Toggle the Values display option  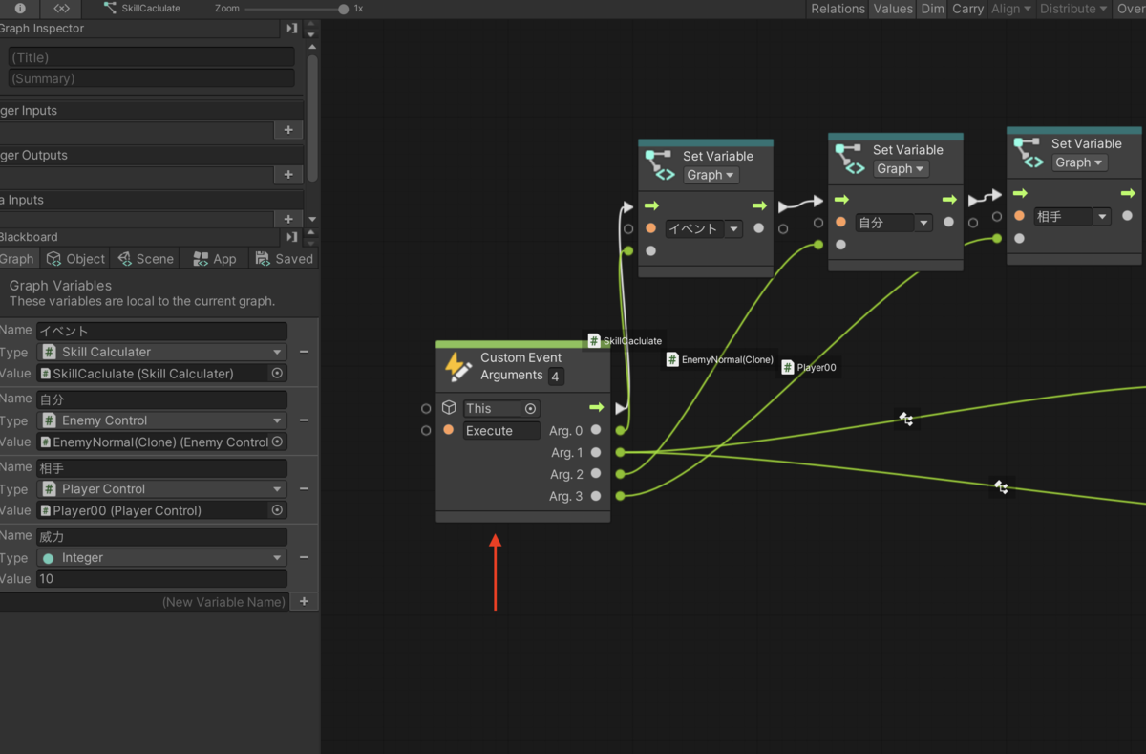pos(893,9)
